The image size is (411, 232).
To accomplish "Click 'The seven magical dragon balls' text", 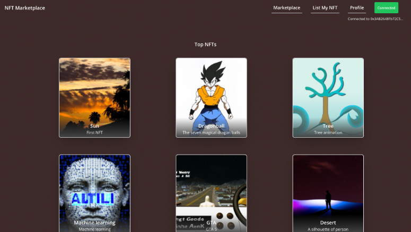I will 211,132.
